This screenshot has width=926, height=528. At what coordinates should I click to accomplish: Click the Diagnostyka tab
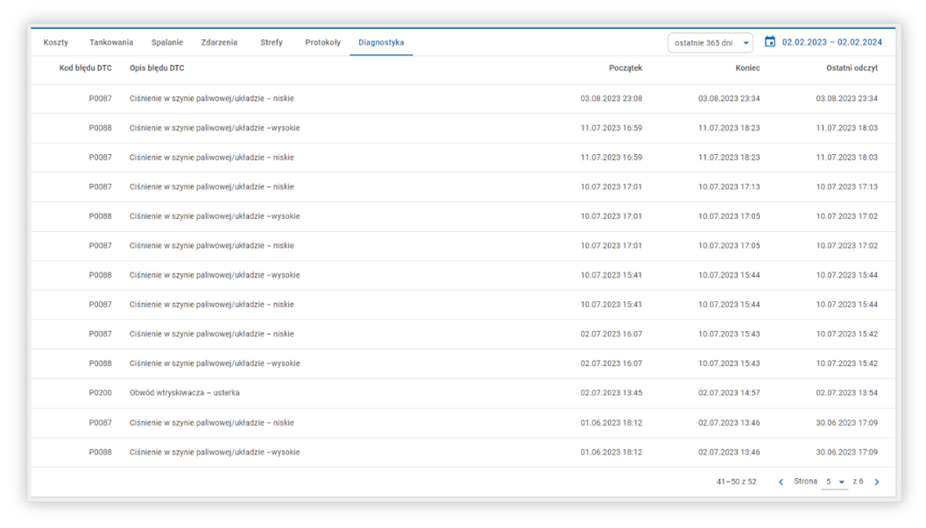[x=381, y=43]
